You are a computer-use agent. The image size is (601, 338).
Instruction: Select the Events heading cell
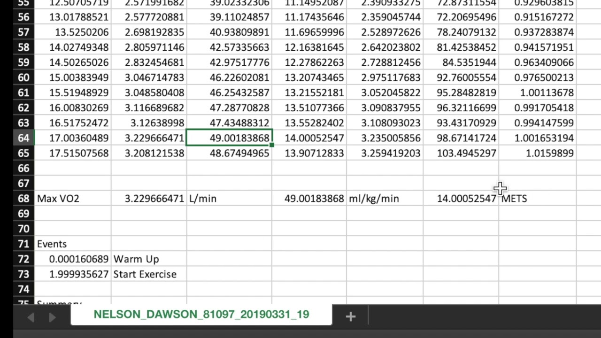(73, 244)
